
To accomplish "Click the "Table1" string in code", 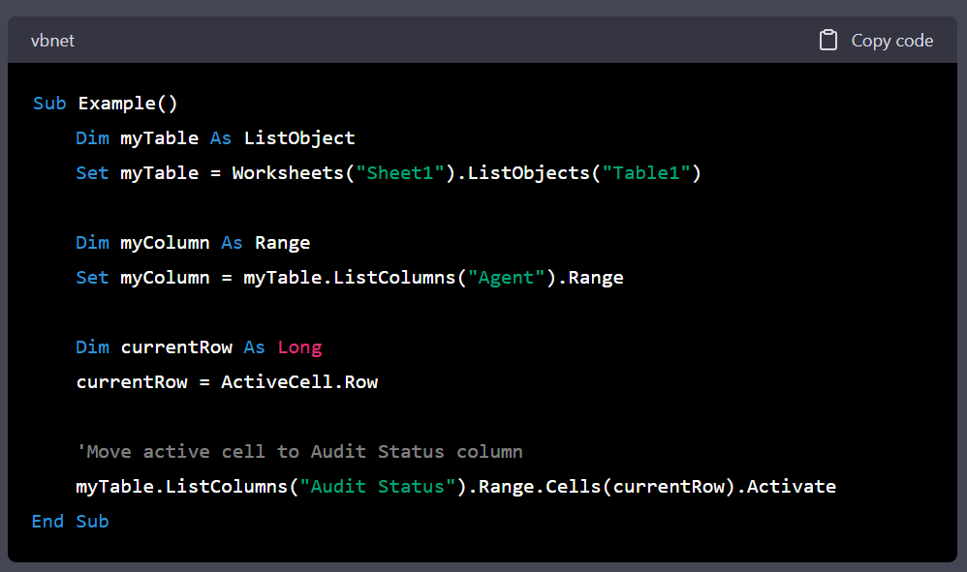I will pos(646,173).
